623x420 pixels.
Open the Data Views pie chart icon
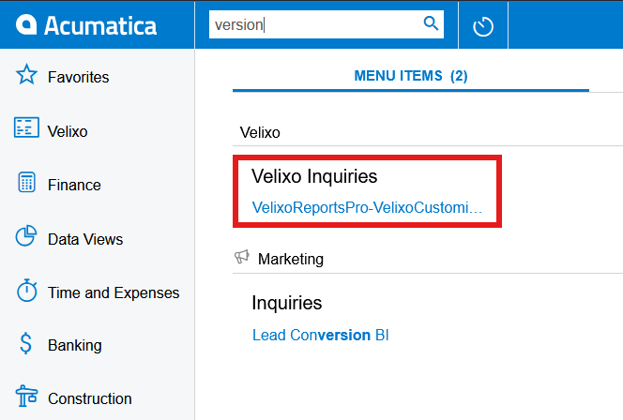point(26,237)
